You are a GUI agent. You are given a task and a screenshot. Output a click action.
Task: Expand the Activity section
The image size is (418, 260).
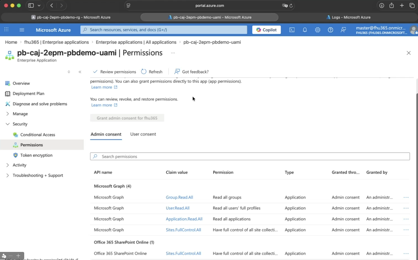(8, 165)
